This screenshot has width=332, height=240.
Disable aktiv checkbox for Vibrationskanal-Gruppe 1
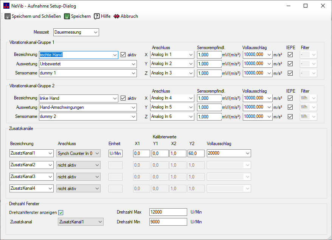pyautogui.click(x=123, y=55)
